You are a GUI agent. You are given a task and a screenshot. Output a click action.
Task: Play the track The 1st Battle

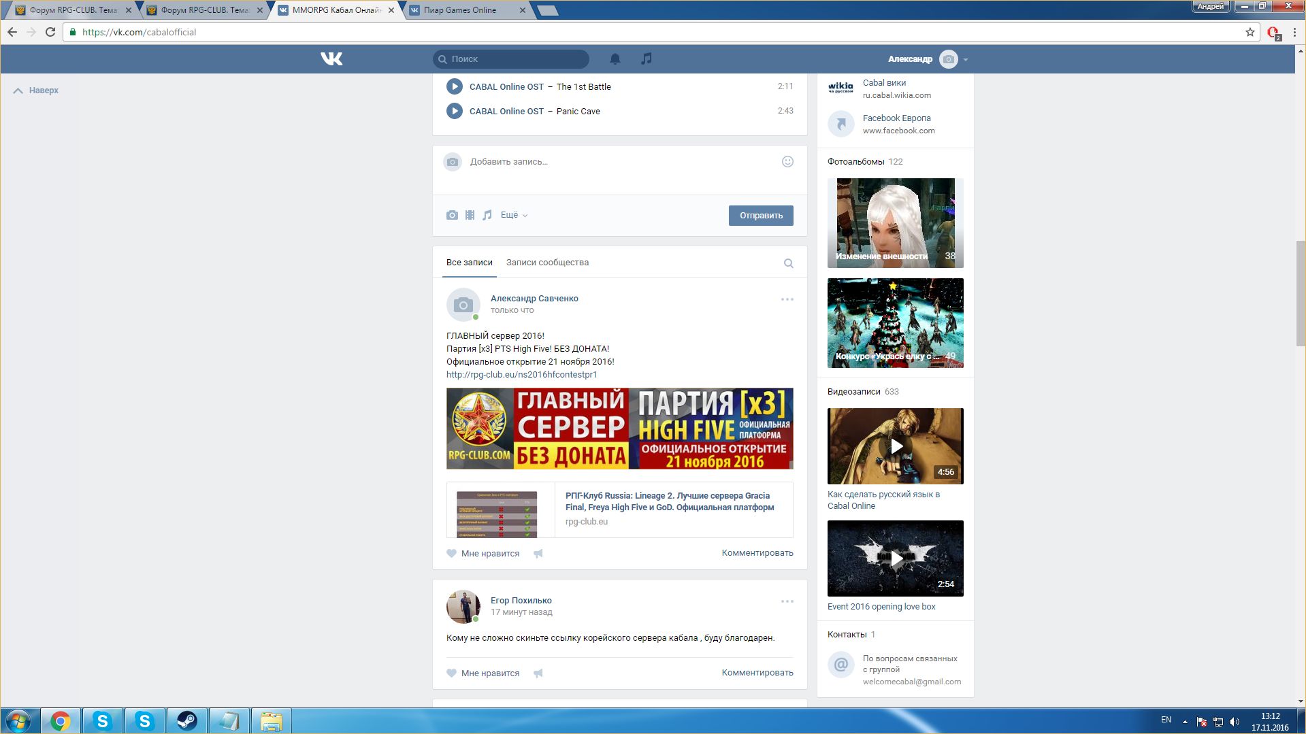pyautogui.click(x=455, y=87)
